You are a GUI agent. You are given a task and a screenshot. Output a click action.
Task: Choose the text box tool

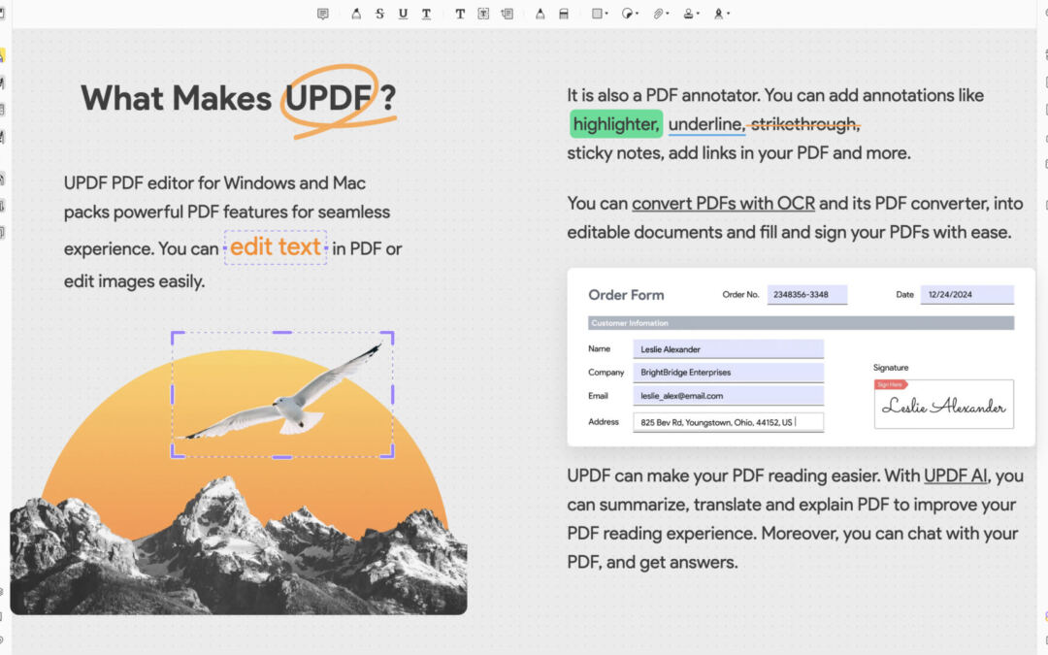[x=483, y=14]
